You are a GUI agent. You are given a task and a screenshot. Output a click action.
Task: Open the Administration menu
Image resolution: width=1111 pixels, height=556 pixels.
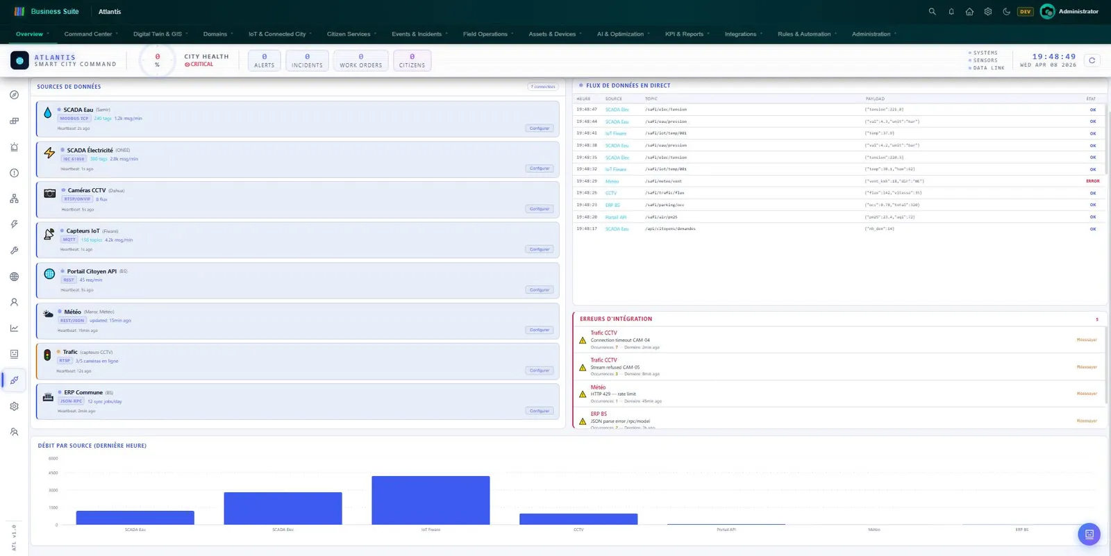[x=874, y=34]
